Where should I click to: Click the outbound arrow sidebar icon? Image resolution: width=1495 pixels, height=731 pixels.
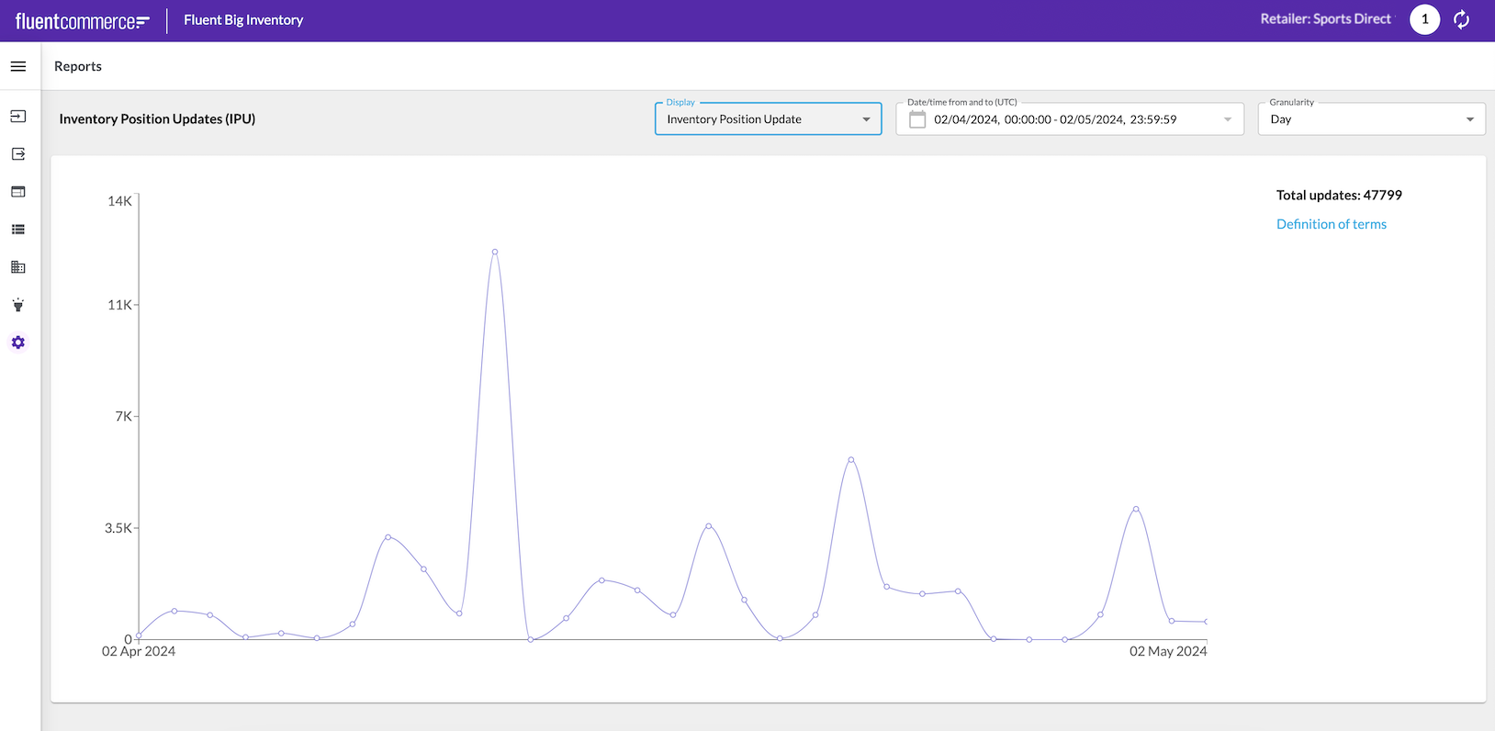pyautogui.click(x=18, y=154)
